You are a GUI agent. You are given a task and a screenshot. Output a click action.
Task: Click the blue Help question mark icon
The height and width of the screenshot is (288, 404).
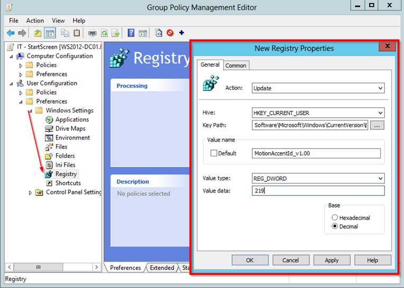(x=131, y=33)
